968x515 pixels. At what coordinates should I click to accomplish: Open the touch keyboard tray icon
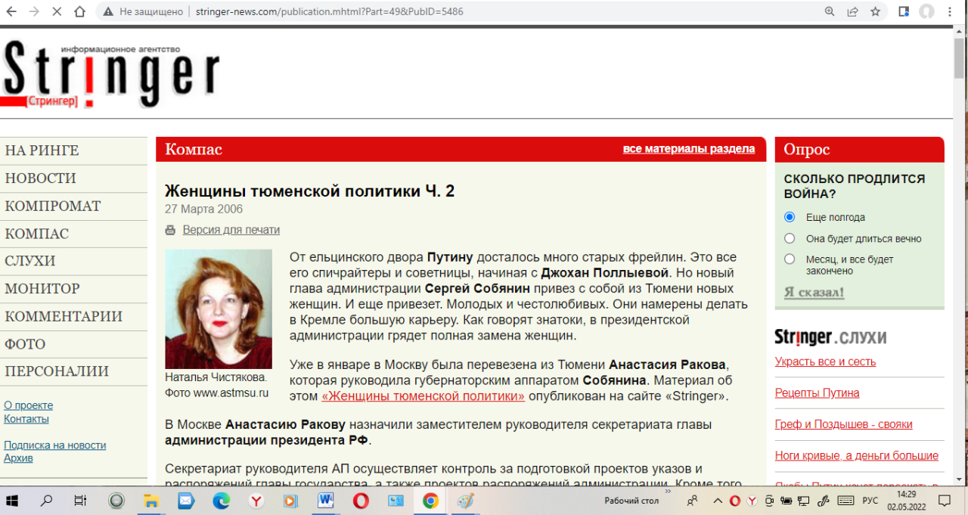coord(846,501)
